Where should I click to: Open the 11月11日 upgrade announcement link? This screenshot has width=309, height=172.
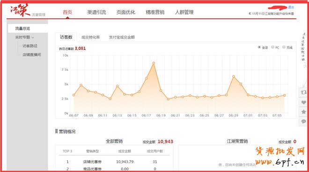coord(273,14)
